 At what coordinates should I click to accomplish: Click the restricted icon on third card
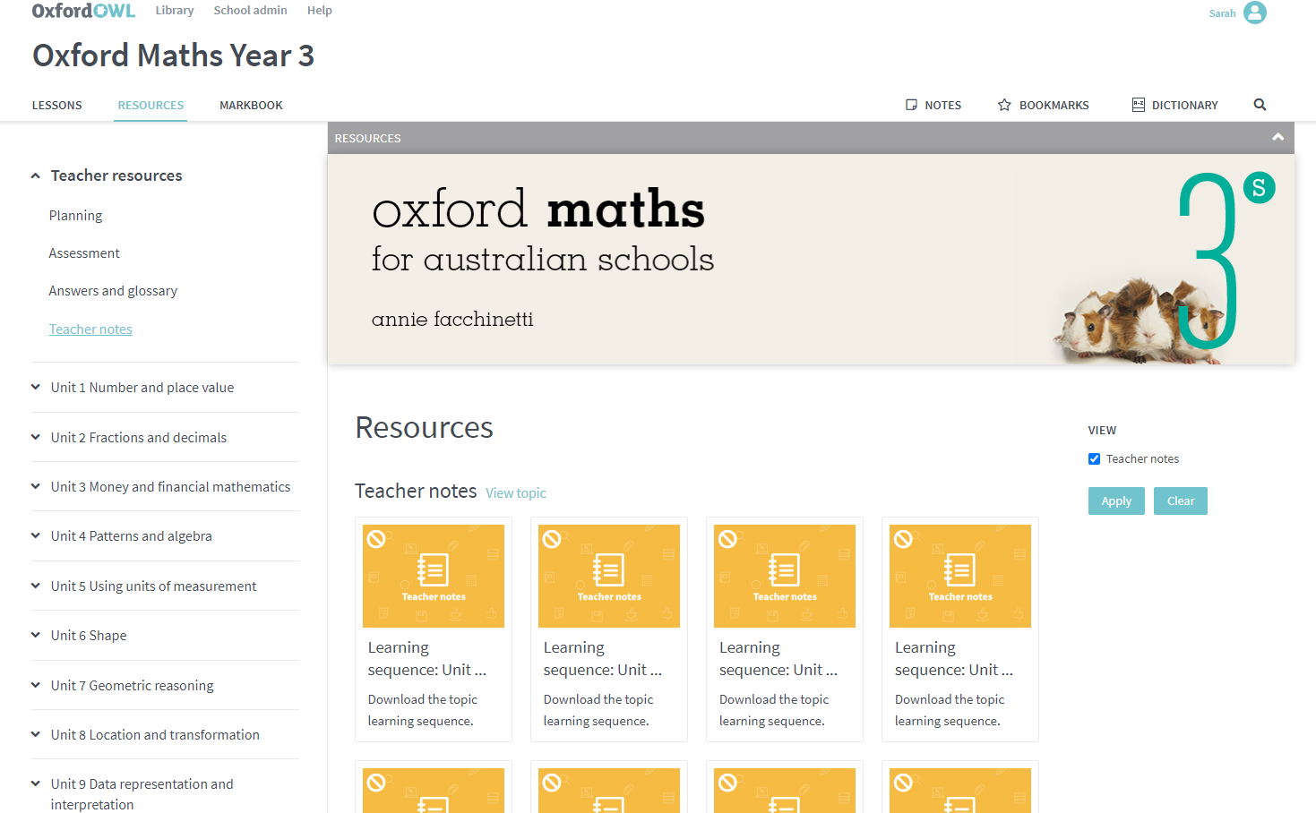728,539
